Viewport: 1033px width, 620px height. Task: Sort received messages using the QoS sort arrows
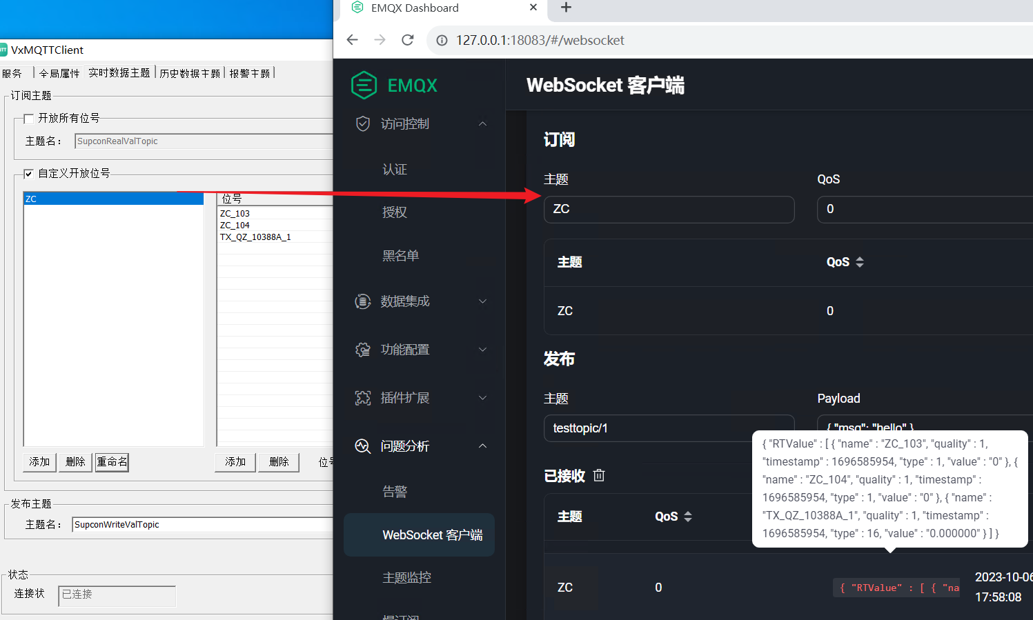[688, 517]
